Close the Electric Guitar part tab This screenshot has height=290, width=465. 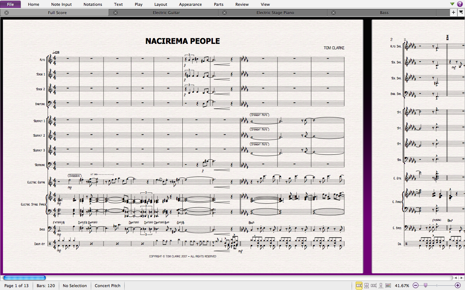(116, 13)
